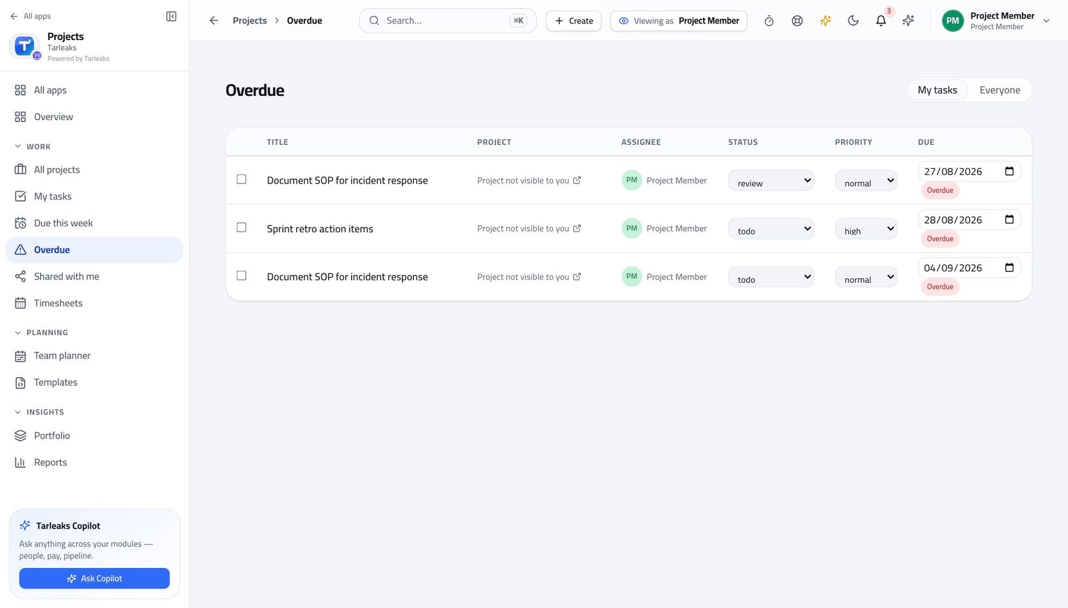This screenshot has width=1068, height=608.
Task: Open the notifications bell
Action: 881,21
